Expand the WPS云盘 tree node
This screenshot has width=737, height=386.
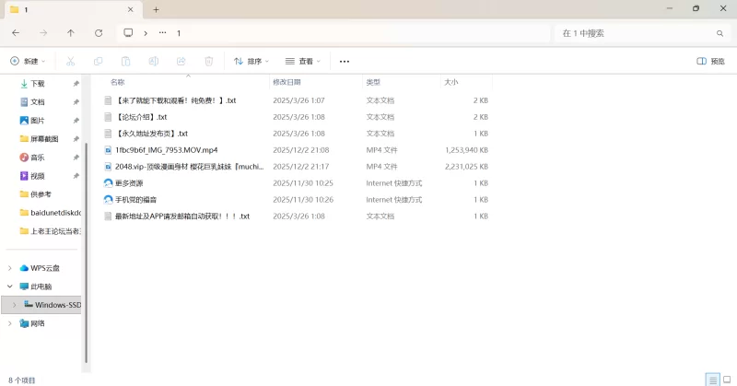[10, 268]
